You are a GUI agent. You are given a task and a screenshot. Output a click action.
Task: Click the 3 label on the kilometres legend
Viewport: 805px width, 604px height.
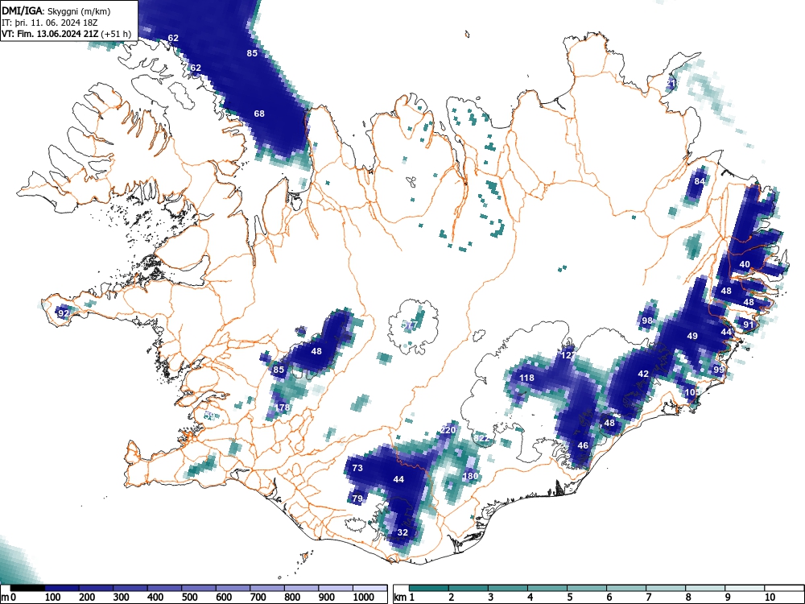pyautogui.click(x=491, y=598)
